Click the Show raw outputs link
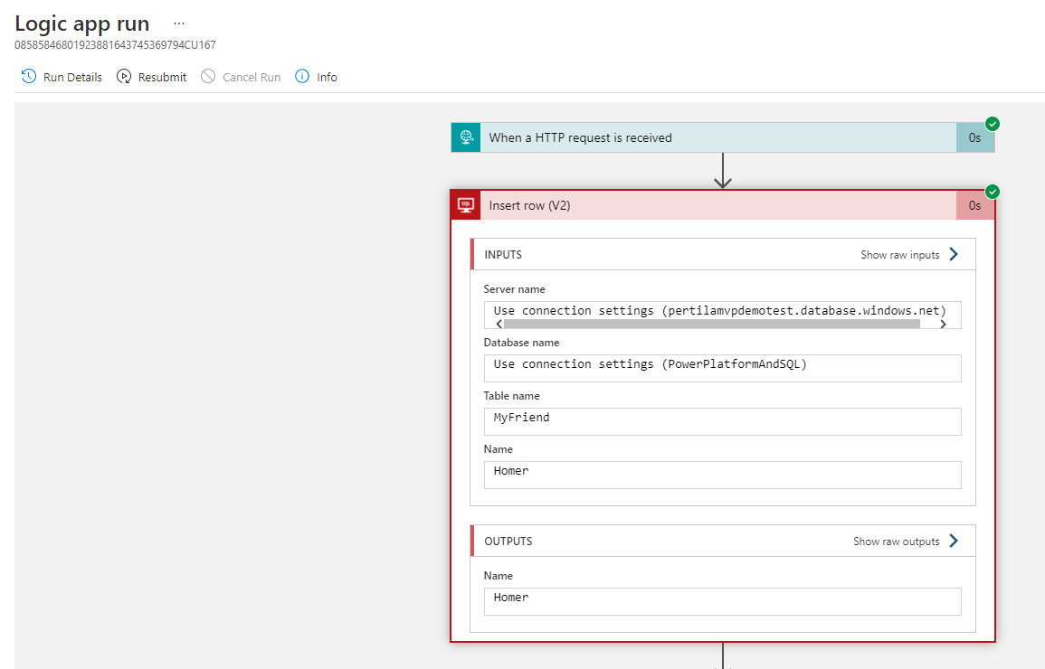Screen dimensions: 1045x669 (x=896, y=542)
